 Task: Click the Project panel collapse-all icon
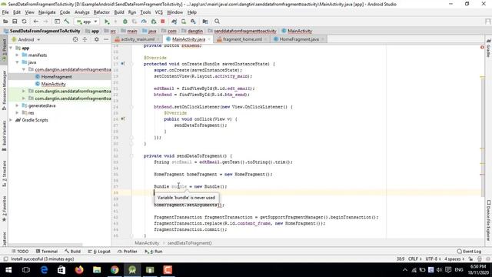point(85,39)
